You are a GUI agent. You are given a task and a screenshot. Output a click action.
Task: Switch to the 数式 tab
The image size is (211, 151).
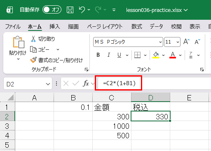(137, 26)
